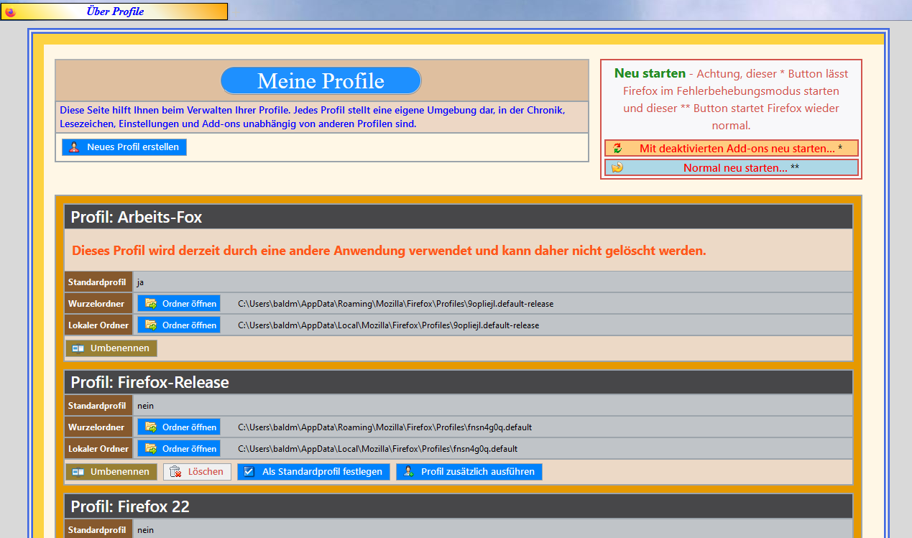Click the Standardprofil 'nein' value of Firefox-Release

tap(145, 406)
